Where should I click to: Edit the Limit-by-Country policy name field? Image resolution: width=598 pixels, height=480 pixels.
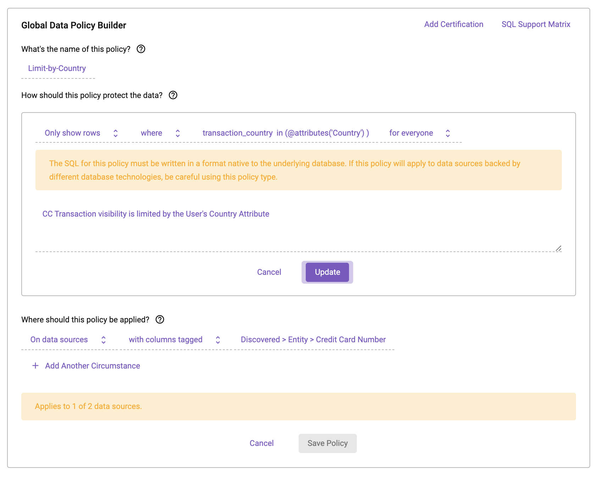pyautogui.click(x=58, y=69)
